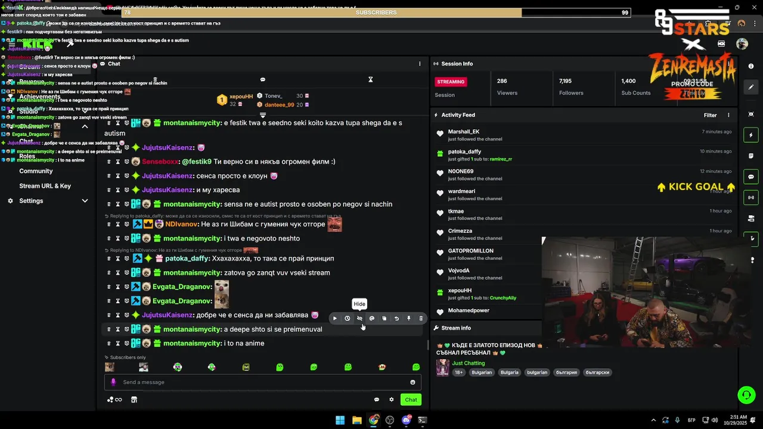Viewport: 763px width, 429px height.
Task: Open ramirez_rr gifted sub recipient link
Action: [500, 159]
